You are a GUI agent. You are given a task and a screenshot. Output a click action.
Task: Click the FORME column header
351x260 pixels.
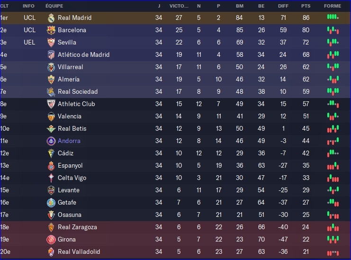point(333,6)
